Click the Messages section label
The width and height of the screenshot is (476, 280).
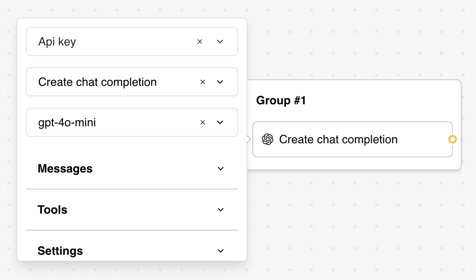65,169
